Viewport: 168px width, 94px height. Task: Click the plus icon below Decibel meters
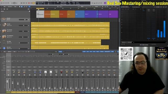134,42
